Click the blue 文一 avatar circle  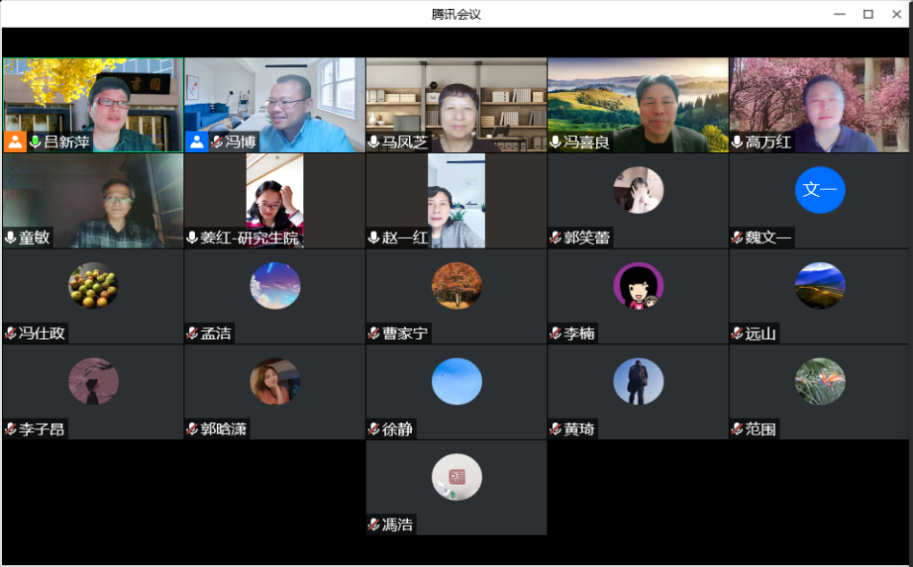point(819,190)
